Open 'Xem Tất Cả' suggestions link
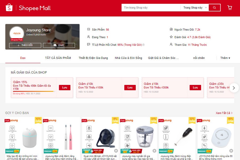 pos(224,113)
